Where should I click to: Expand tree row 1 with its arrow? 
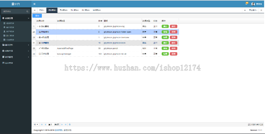(37, 26)
